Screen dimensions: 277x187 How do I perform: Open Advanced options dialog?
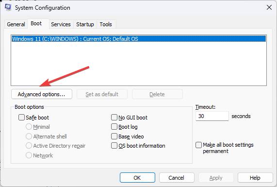[x=42, y=94]
